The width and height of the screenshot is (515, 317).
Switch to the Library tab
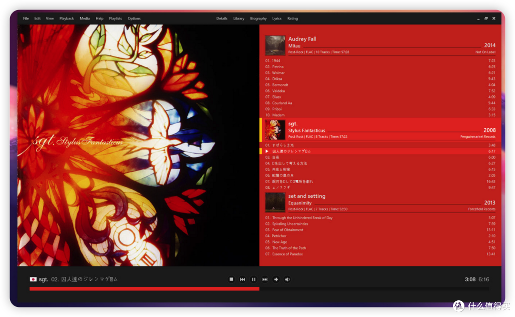(x=239, y=19)
